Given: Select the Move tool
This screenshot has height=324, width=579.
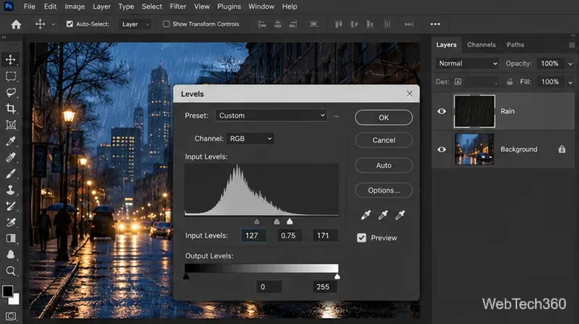Looking at the screenshot, I should [10, 60].
